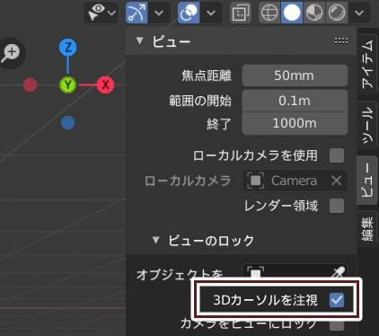Toggle X-Ray mode icon
Screen dimensions: 379x336
(241, 13)
